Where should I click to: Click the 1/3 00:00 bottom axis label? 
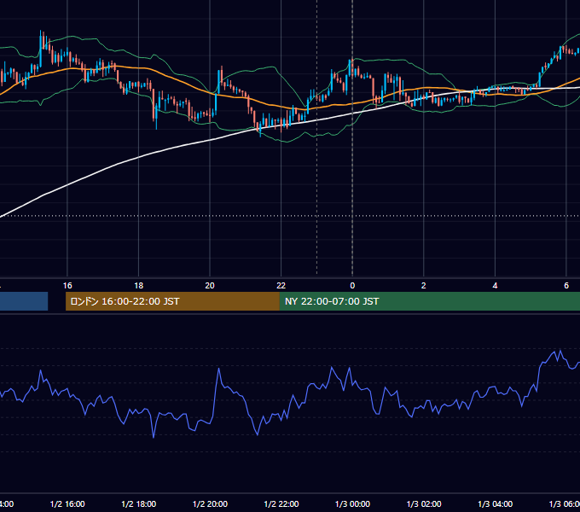[x=352, y=504]
